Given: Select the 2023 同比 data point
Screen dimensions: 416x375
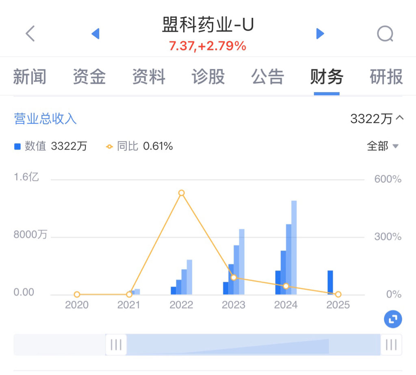Looking at the screenshot, I should [x=234, y=277].
